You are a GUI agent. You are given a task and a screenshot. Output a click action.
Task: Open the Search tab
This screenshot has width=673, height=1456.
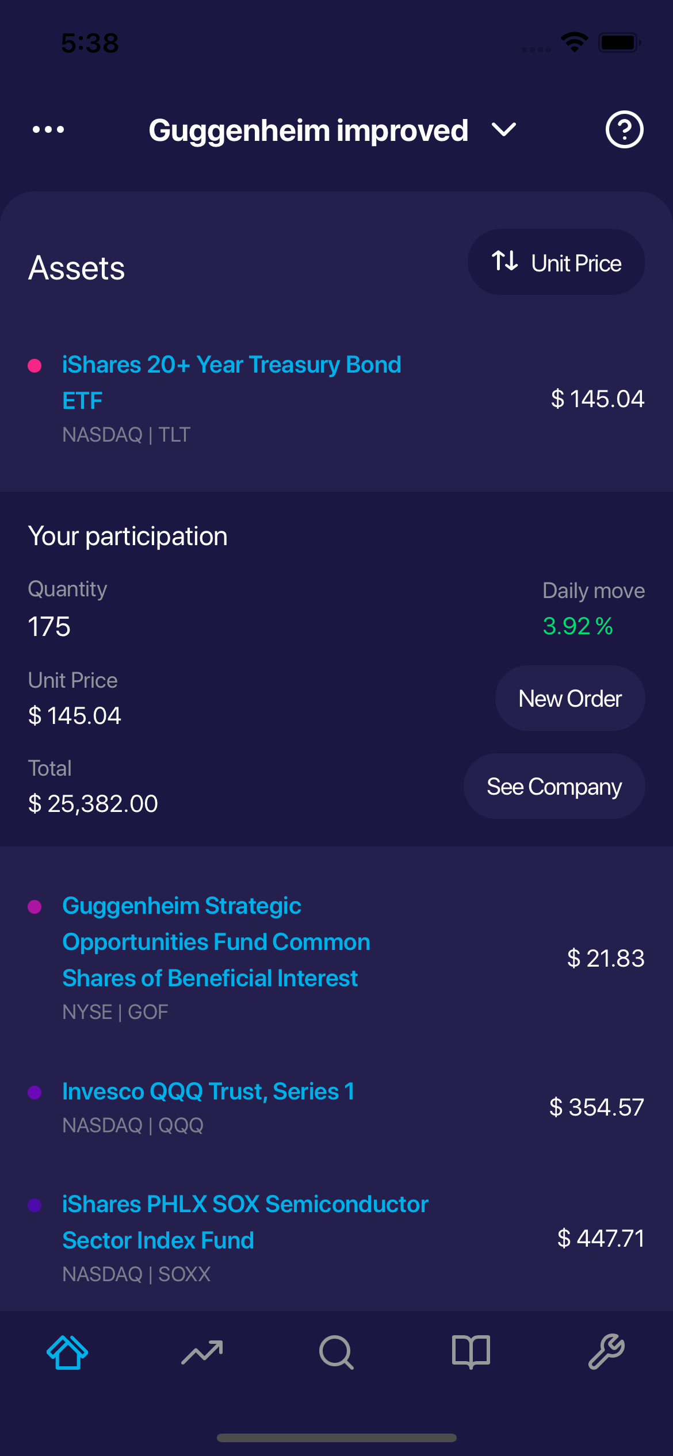[x=336, y=1352]
